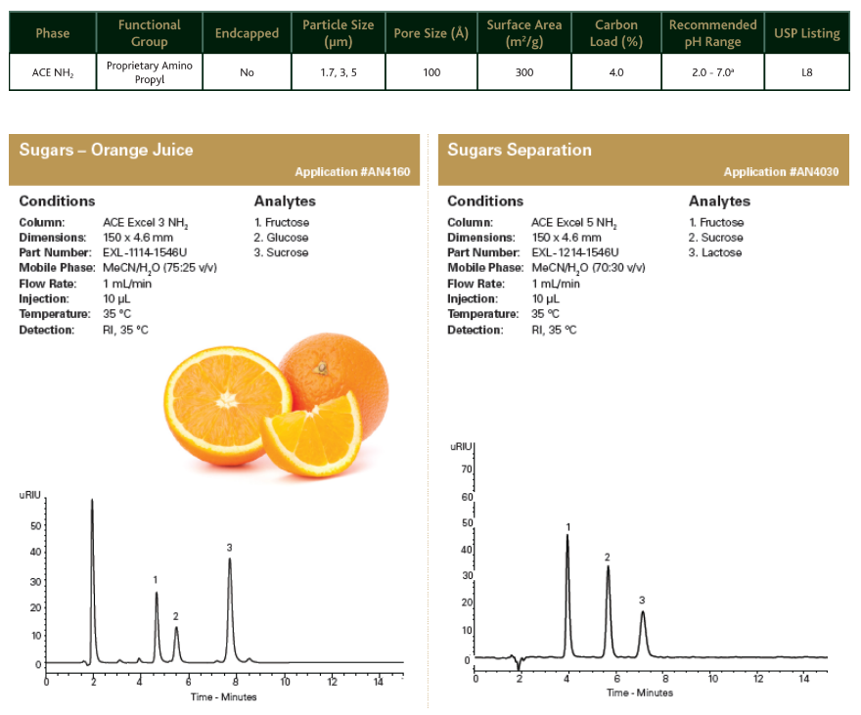
Task: Select the Carbon Load (%) column header
Action: (616, 33)
